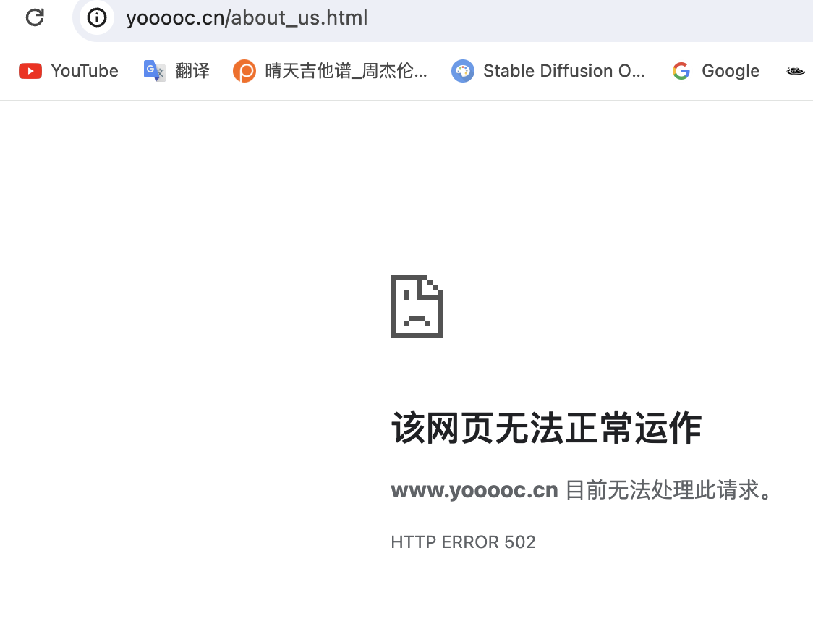Viewport: 813px width, 640px height.
Task: View site information icon beside URL
Action: click(97, 17)
